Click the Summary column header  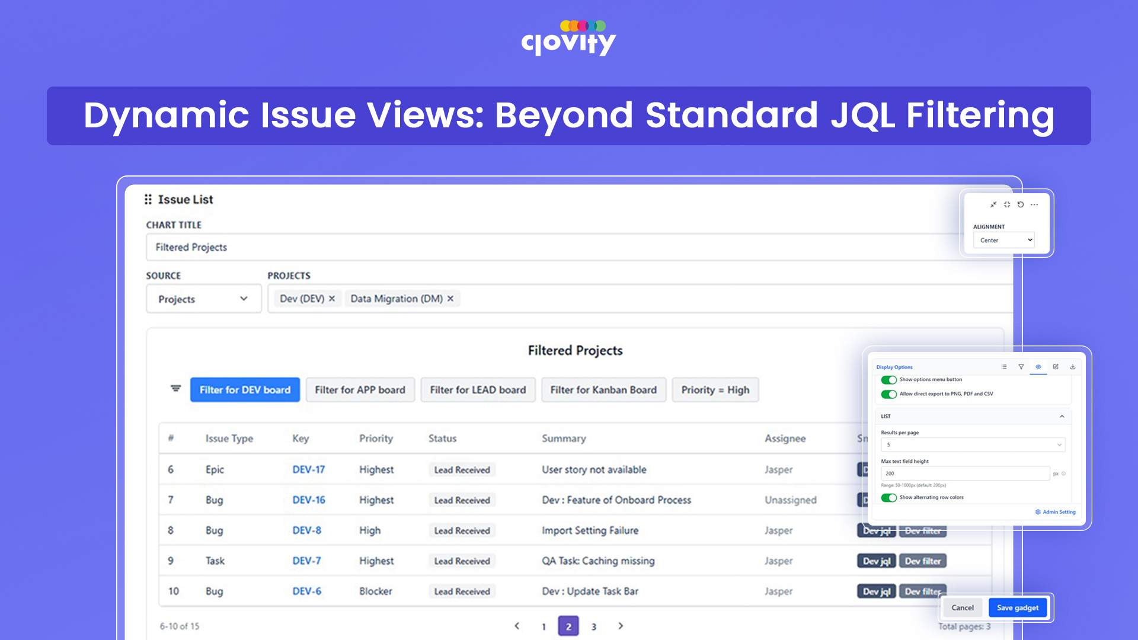[x=564, y=439]
